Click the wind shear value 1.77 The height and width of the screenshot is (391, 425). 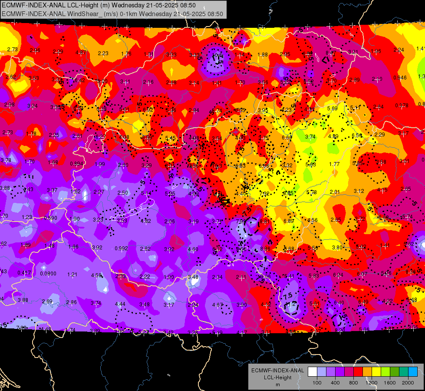334,164
